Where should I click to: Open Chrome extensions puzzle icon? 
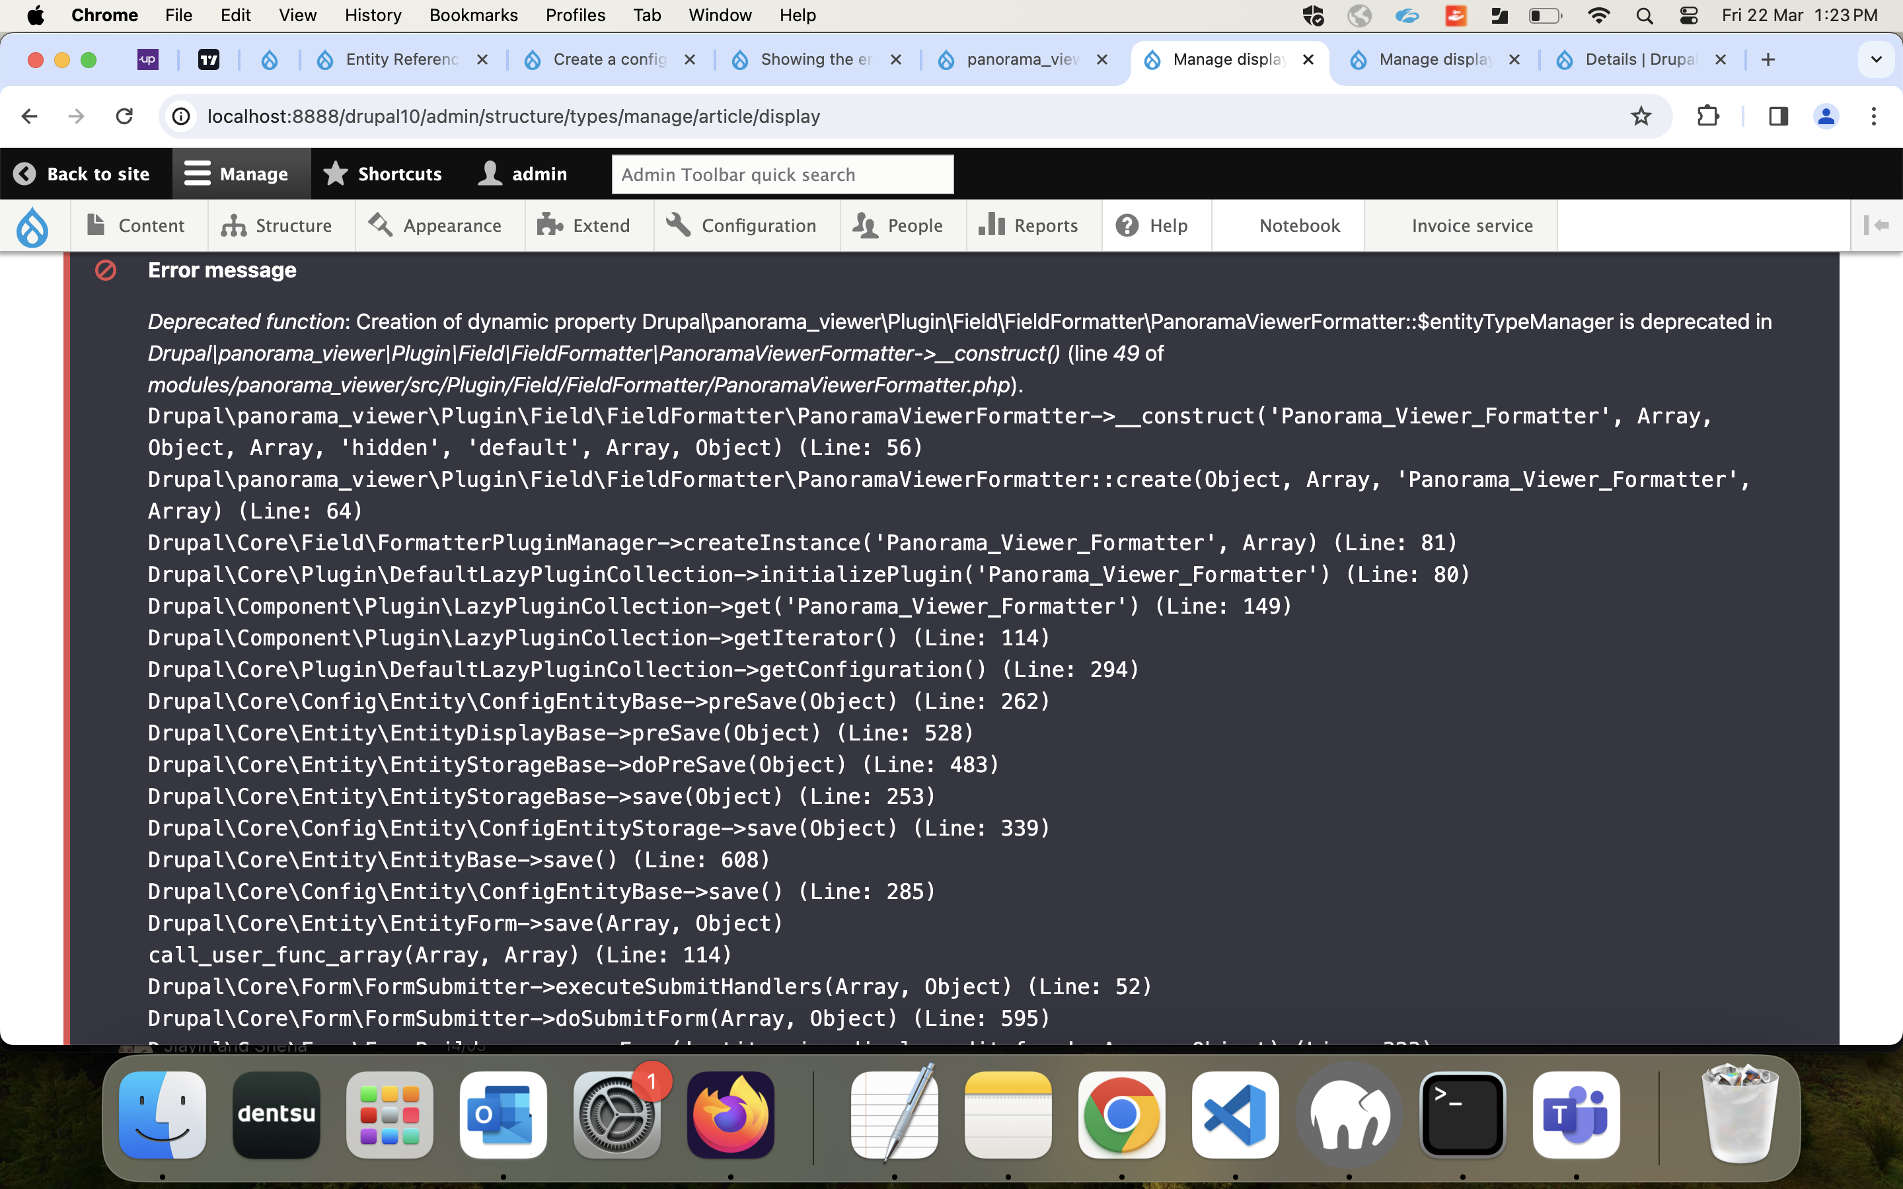pos(1707,116)
